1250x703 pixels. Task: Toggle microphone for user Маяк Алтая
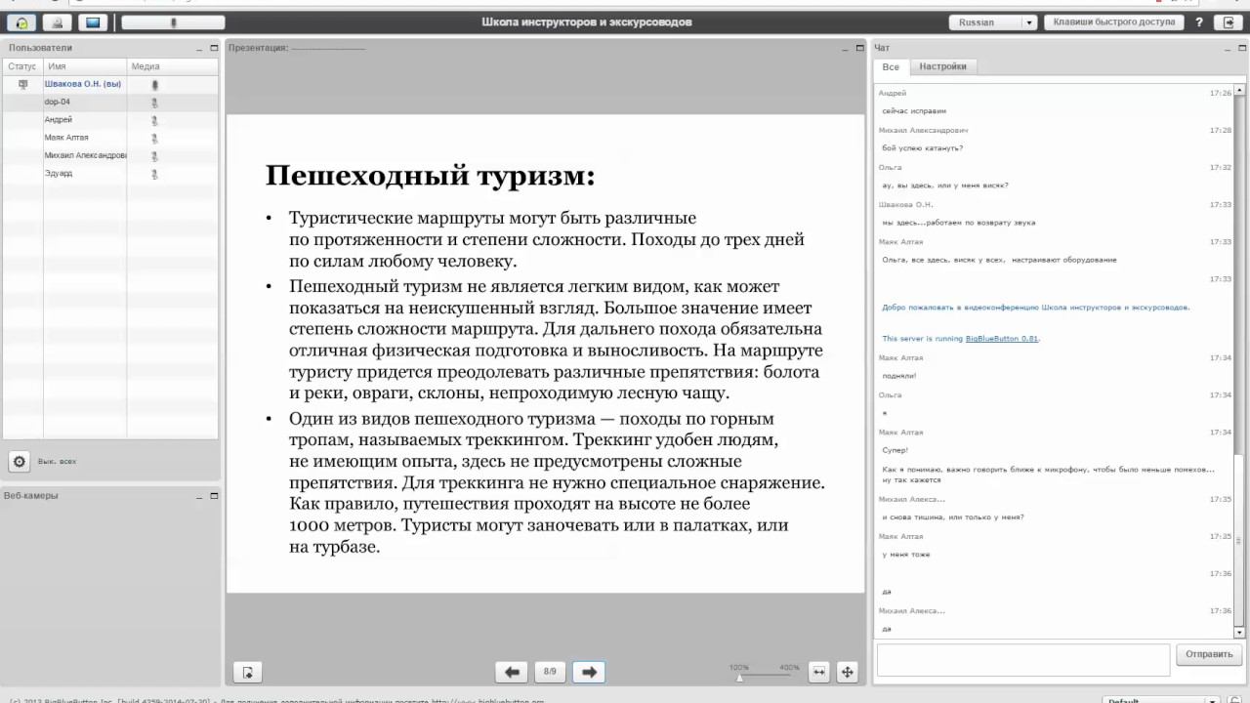[154, 138]
